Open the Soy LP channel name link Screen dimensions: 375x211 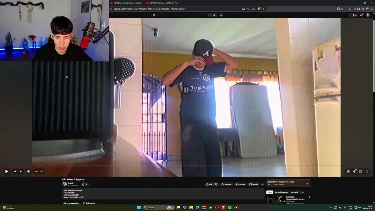point(71,183)
